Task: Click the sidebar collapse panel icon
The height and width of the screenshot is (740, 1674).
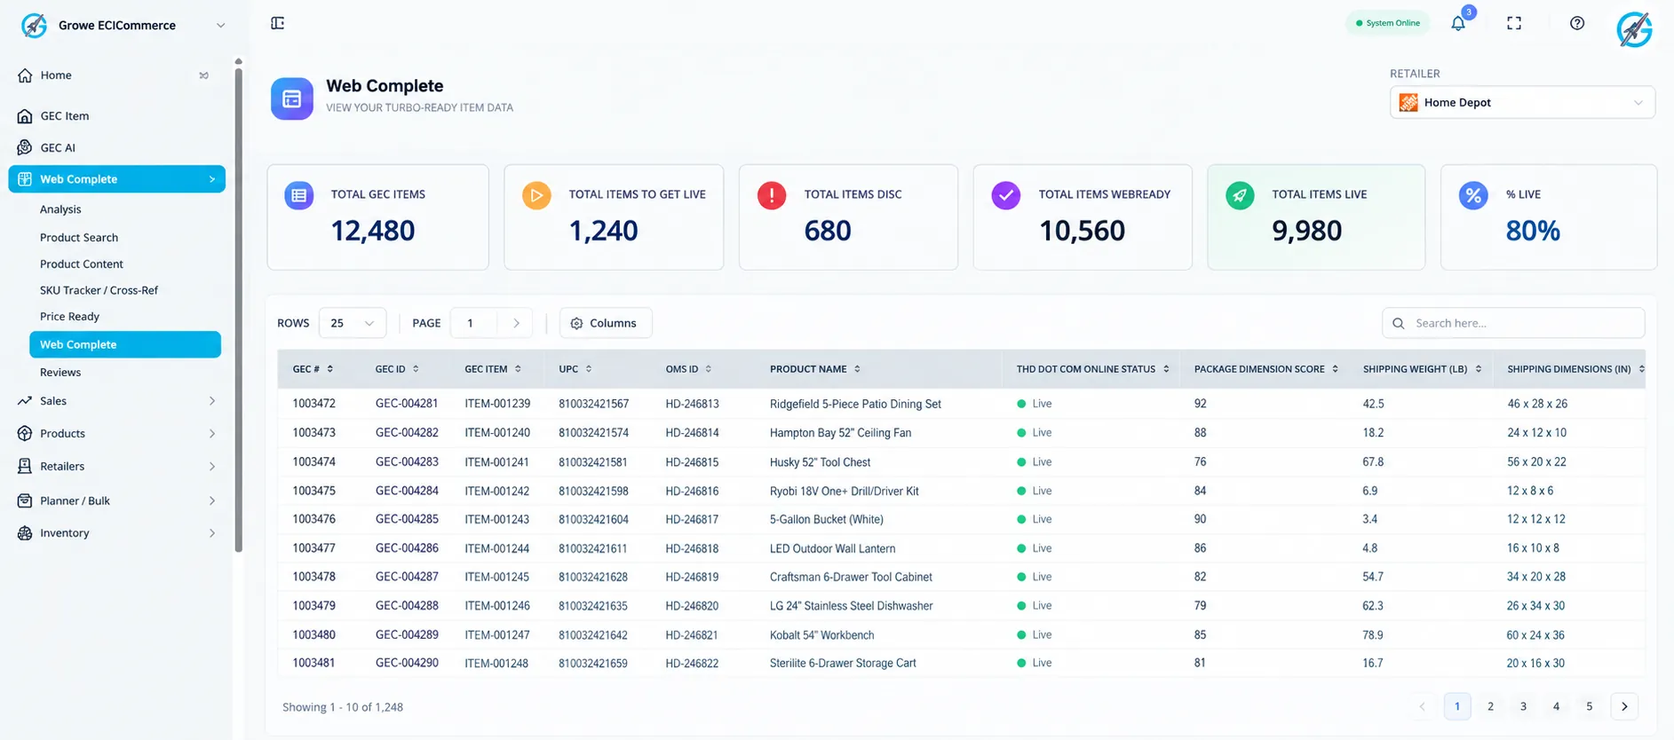Action: (278, 23)
